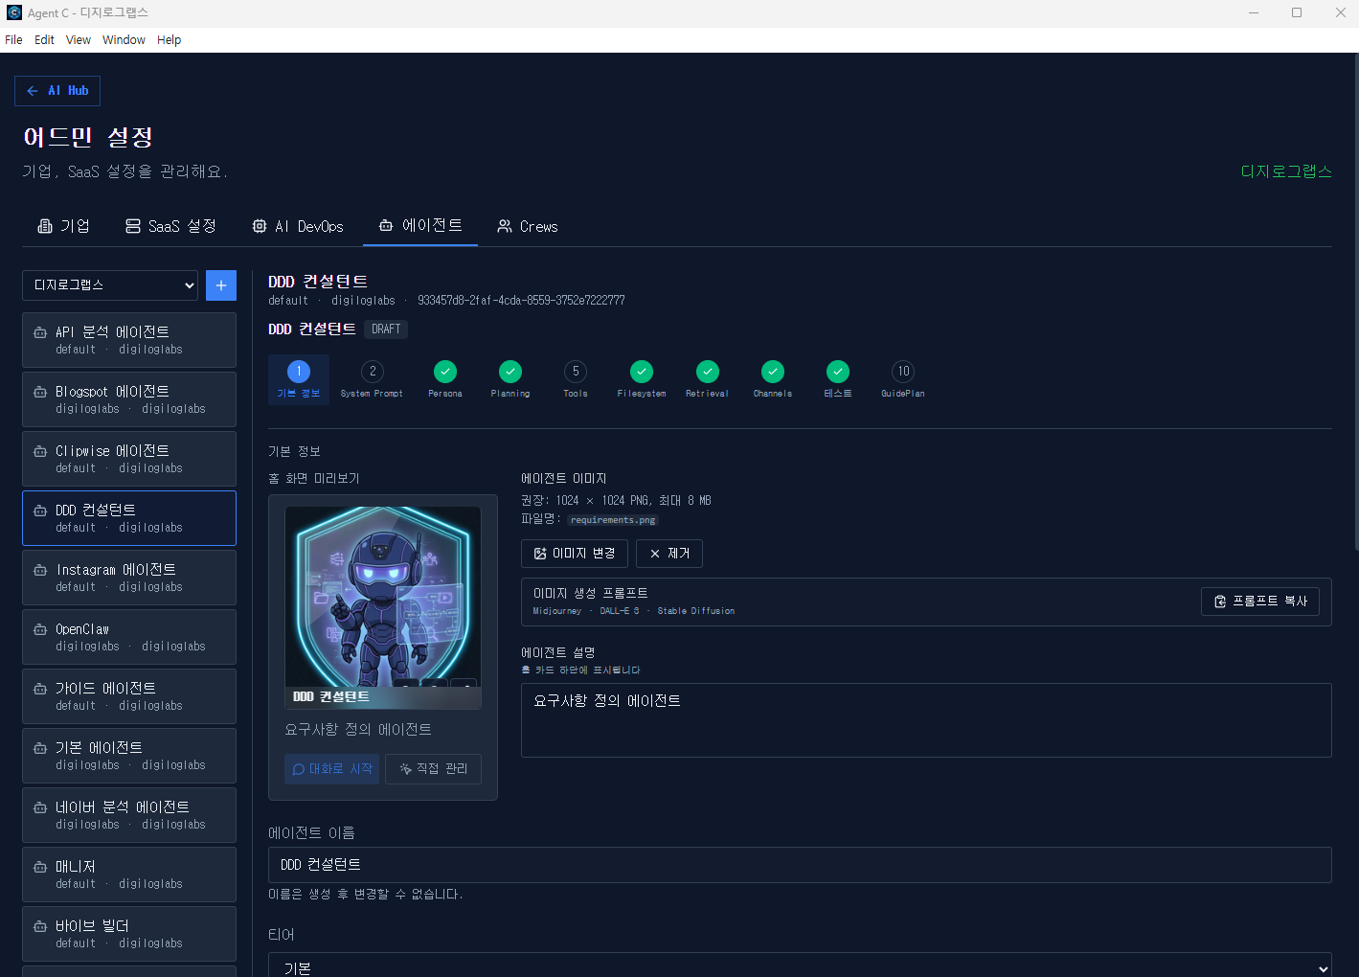Add a new agent with plus button
Image resolution: width=1359 pixels, height=977 pixels.
221,285
